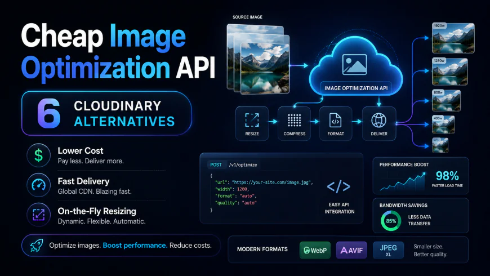Click the large number 6

(48, 113)
